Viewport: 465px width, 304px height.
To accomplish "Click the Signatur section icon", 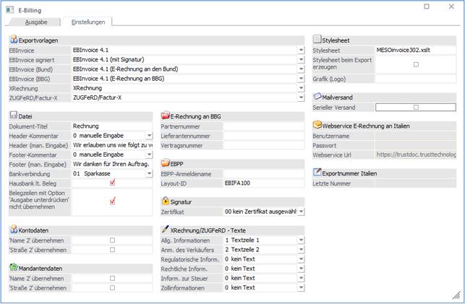I will pyautogui.click(x=165, y=202).
